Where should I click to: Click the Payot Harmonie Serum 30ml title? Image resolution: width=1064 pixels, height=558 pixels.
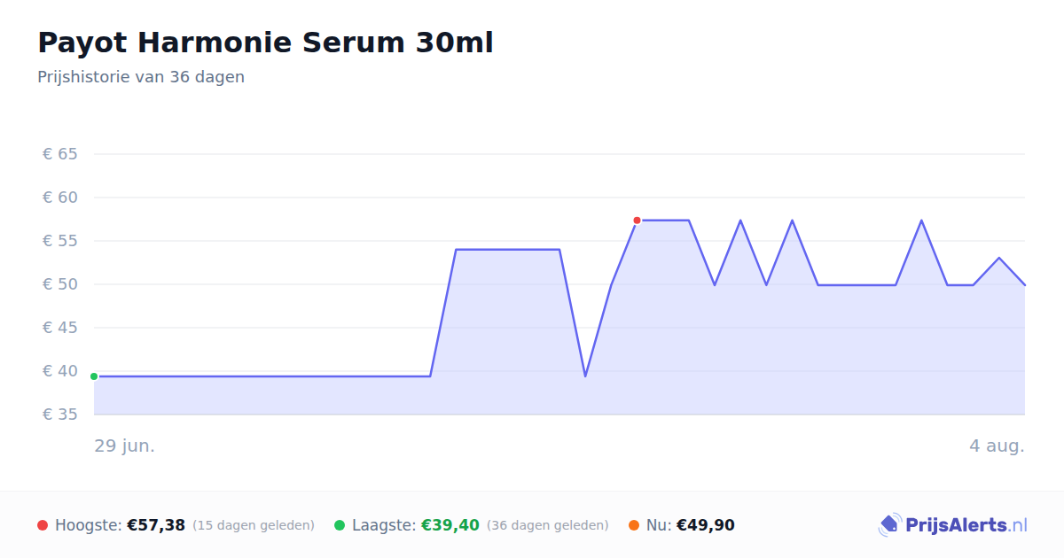pyautogui.click(x=265, y=43)
